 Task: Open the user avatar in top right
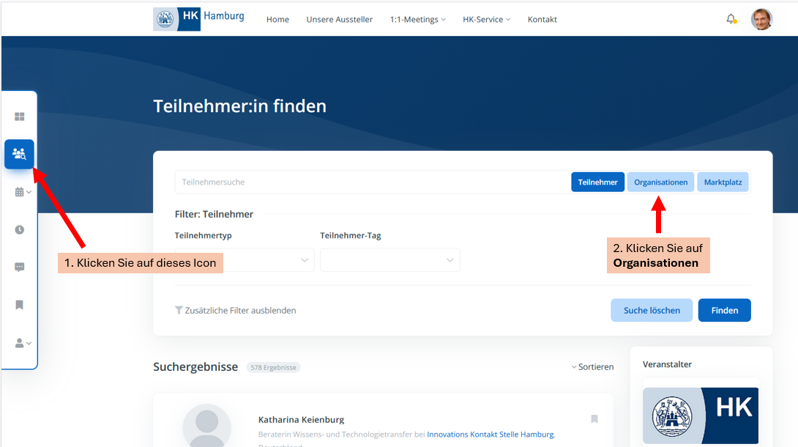[761, 19]
